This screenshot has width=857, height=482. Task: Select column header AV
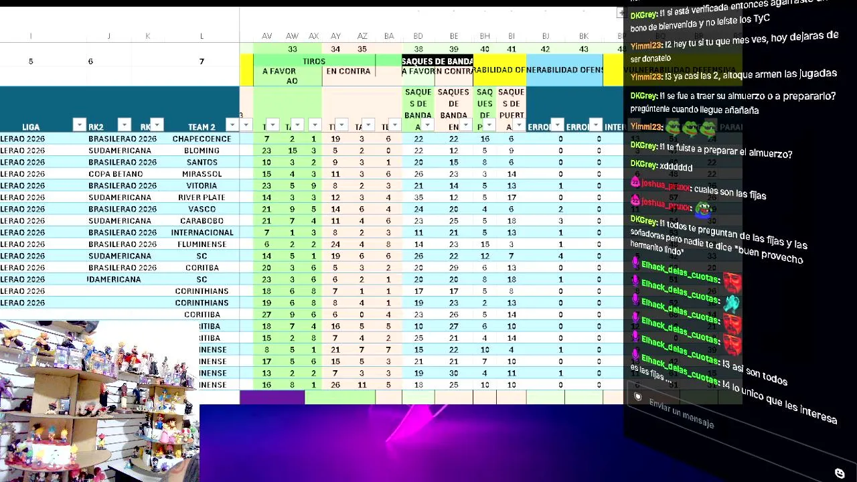click(266, 36)
